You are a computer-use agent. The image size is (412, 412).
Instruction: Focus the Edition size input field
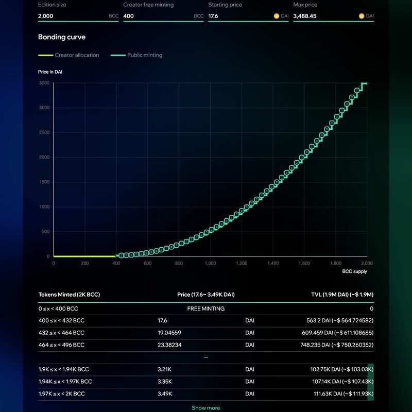pos(72,16)
